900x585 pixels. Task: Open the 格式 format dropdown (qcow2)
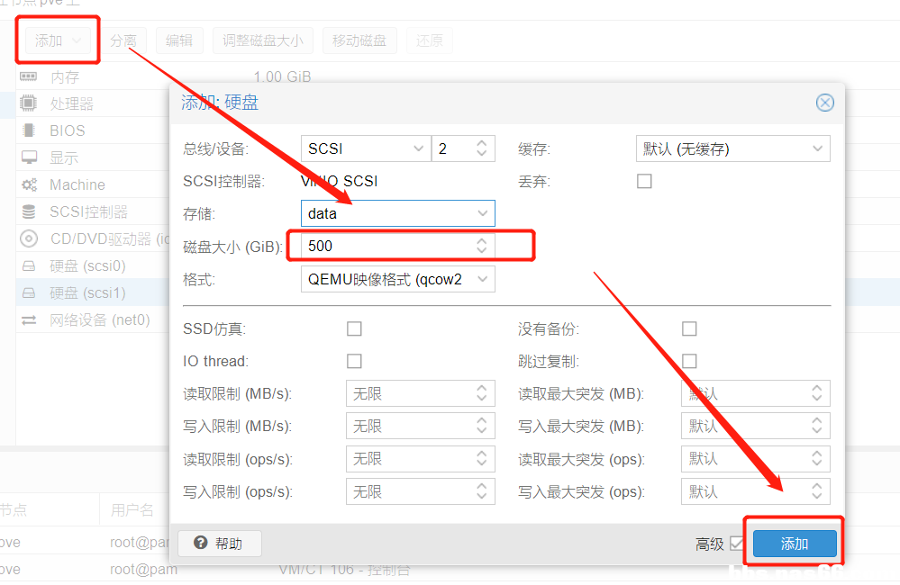397,279
